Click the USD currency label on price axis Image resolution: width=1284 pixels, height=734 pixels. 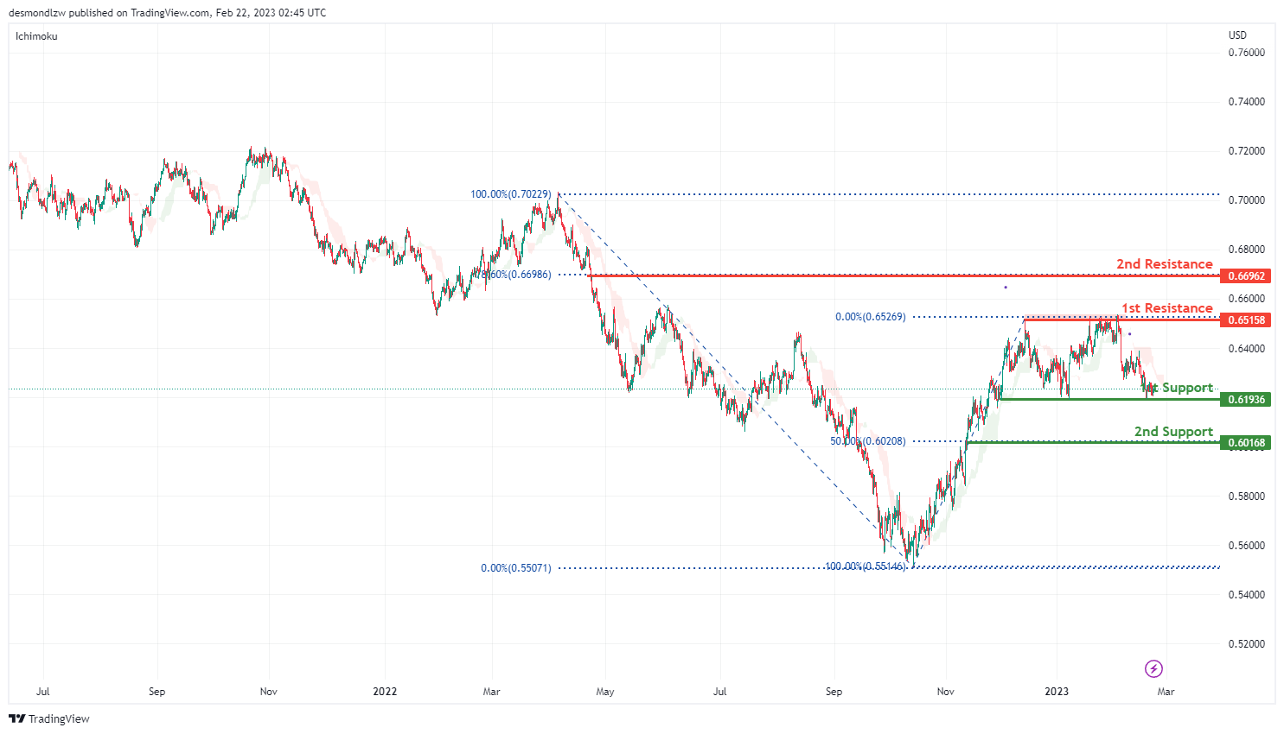click(x=1238, y=35)
